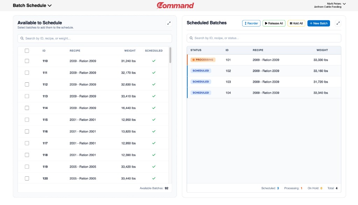Select the PROCESSING status badge on batch 101
The width and height of the screenshot is (358, 205).
click(203, 60)
